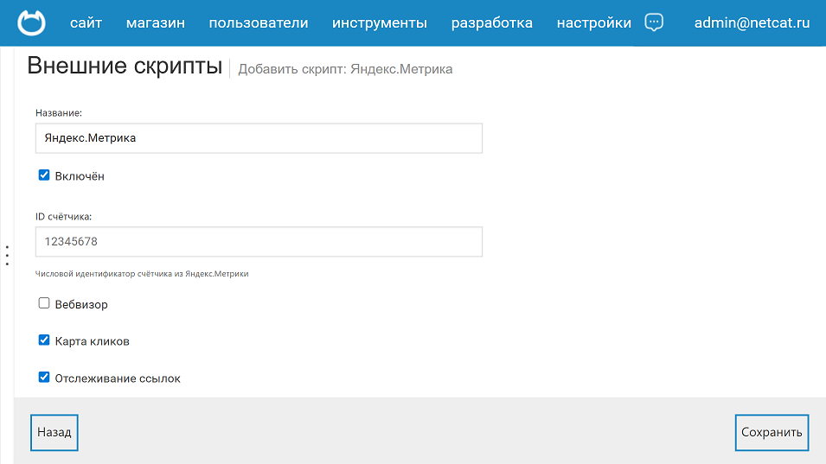The image size is (826, 464).
Task: Uncheck the «Включён» checkbox
Action: click(44, 175)
